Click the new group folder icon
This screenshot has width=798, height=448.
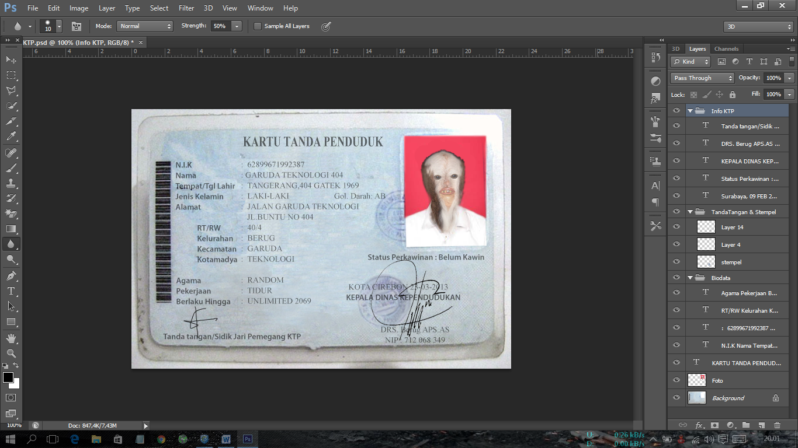(x=745, y=425)
